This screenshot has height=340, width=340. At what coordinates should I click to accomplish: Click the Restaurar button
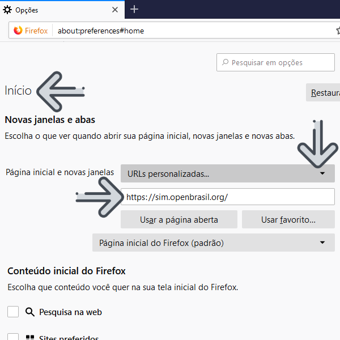tap(323, 92)
